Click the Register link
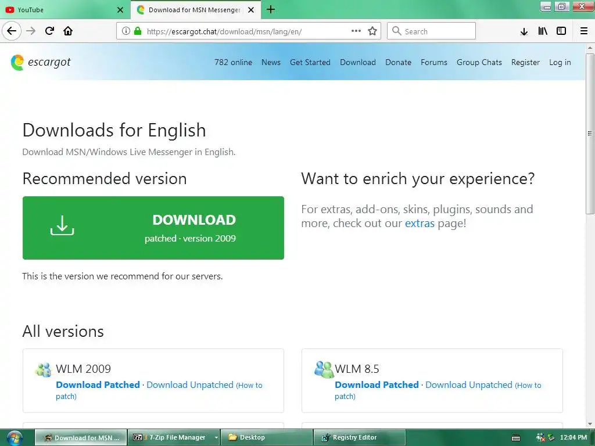Image resolution: width=595 pixels, height=446 pixels. [525, 62]
